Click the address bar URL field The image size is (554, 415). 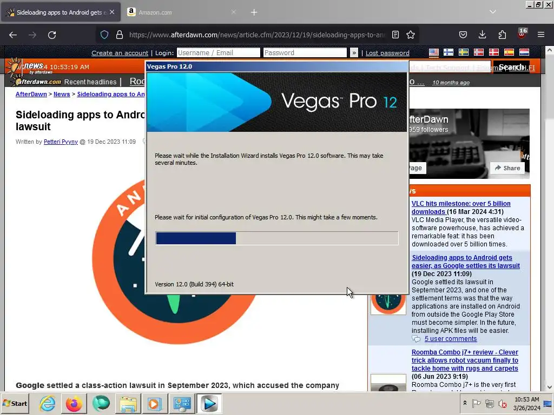click(x=257, y=35)
